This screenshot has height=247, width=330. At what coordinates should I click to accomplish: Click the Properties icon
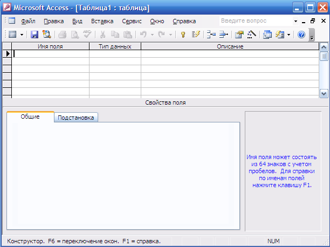[x=239, y=35]
